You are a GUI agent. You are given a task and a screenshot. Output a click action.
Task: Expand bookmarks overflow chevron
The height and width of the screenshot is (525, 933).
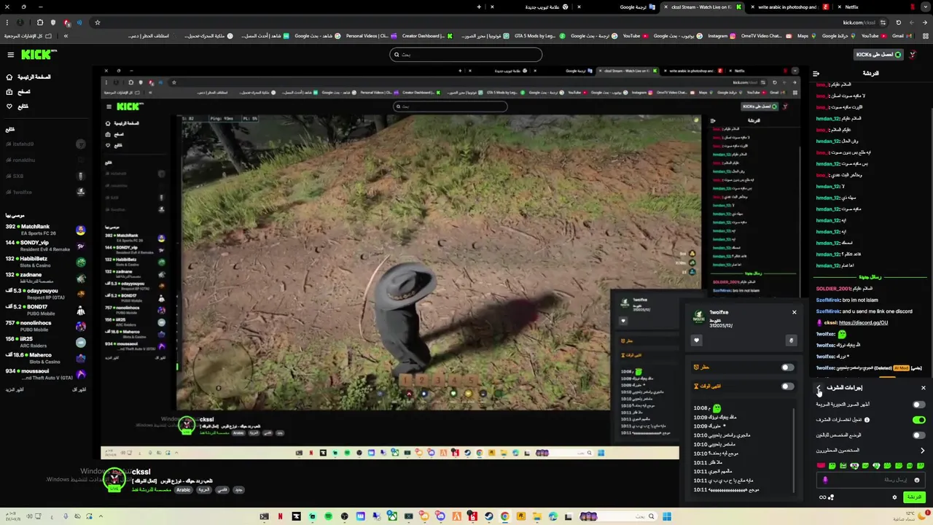66,36
